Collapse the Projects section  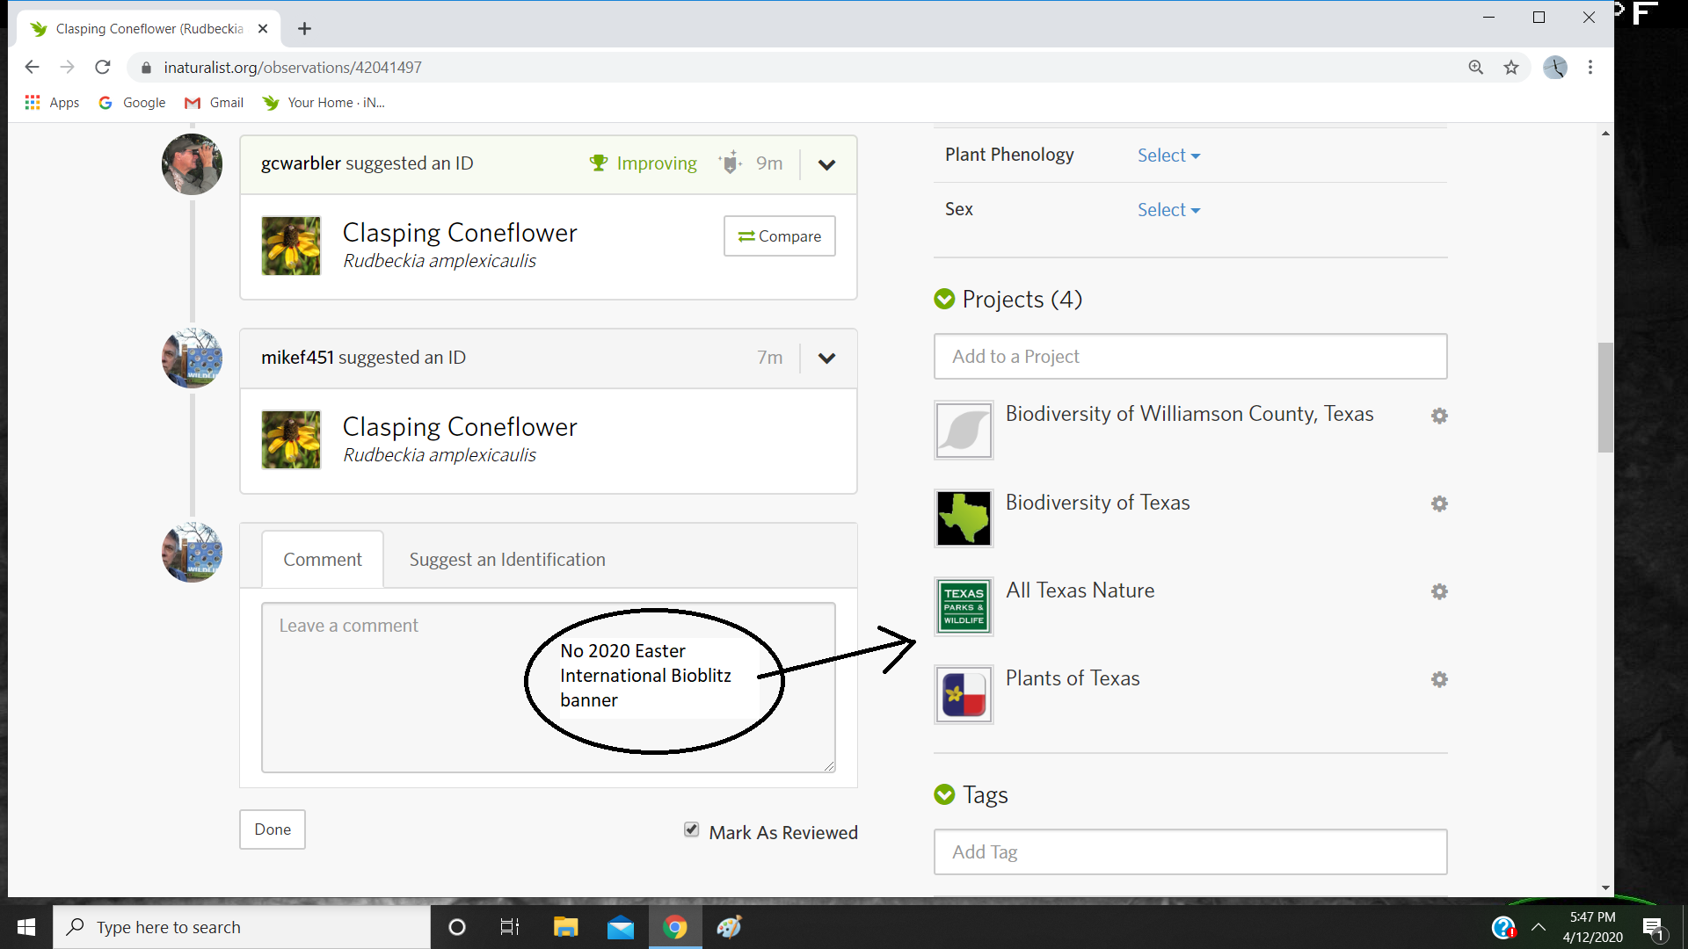(944, 300)
